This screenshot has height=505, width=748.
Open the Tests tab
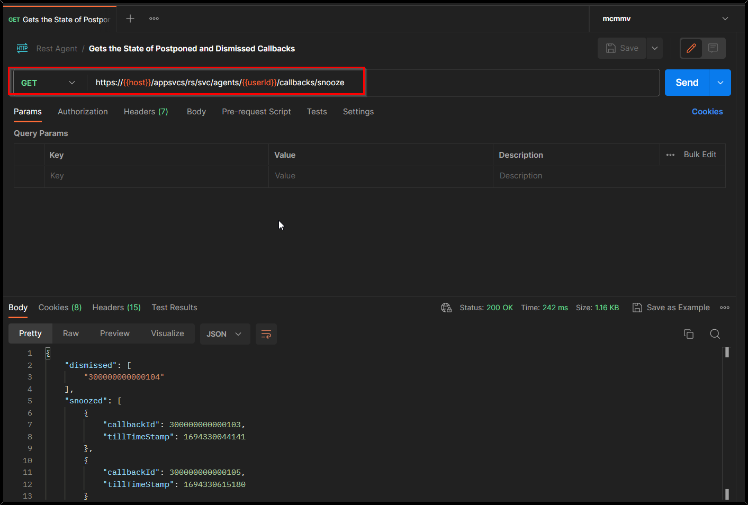tap(317, 112)
